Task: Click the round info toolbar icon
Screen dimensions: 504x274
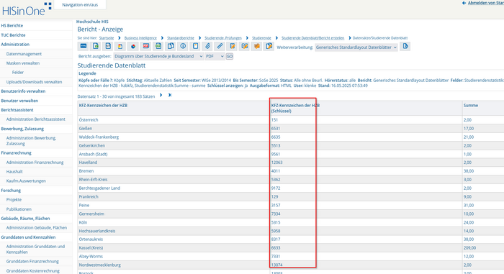Action: pos(183,46)
